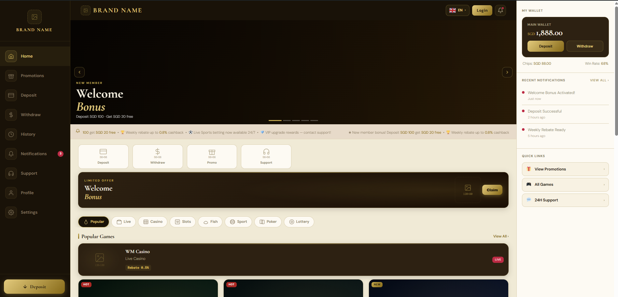The height and width of the screenshot is (297, 618).
Task: Click the View All notifications link
Action: coord(599,80)
